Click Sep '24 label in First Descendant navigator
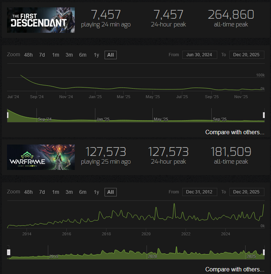The image size is (271, 274). click(45, 120)
